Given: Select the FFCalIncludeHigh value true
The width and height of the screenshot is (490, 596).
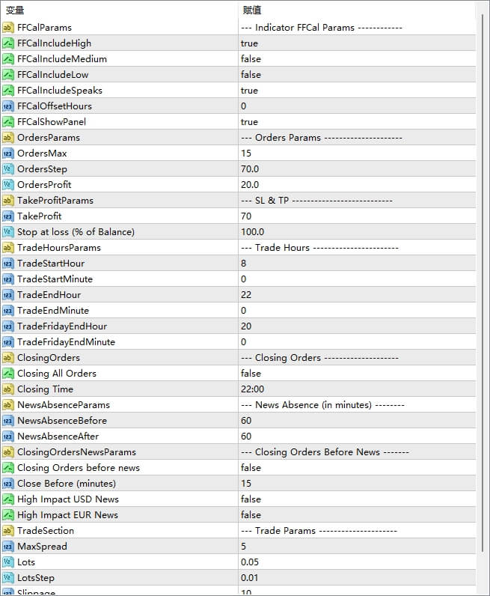Looking at the screenshot, I should click(249, 43).
